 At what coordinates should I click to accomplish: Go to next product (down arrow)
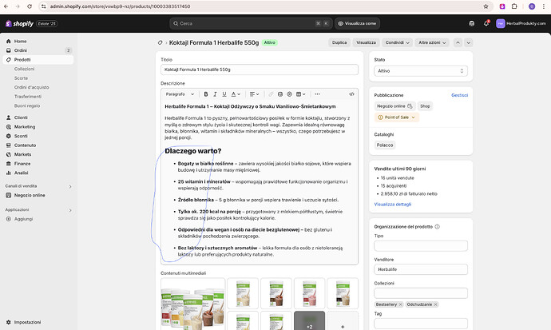point(469,42)
